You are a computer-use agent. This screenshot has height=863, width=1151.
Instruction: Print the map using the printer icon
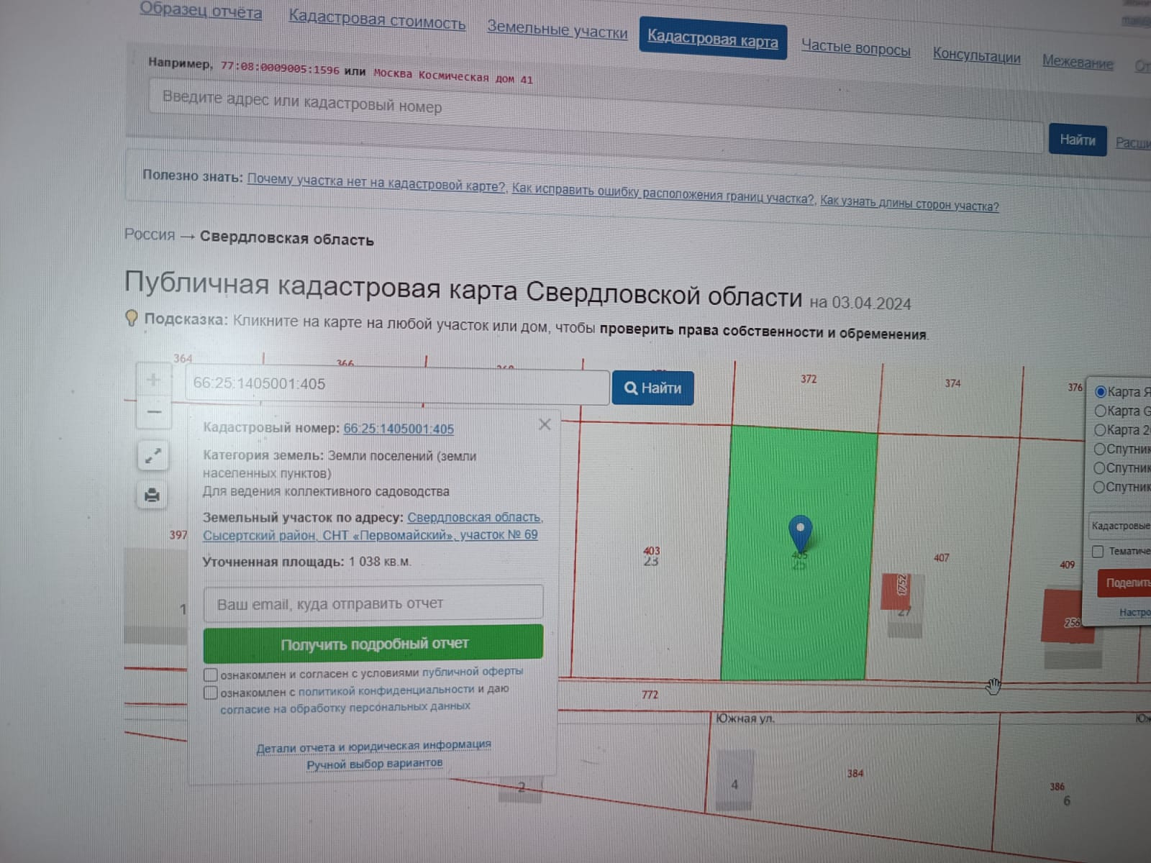click(152, 496)
